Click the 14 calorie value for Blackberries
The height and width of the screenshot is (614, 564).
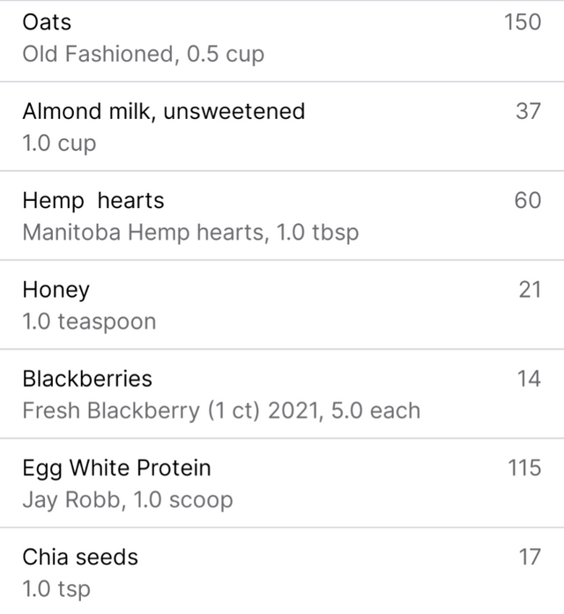[529, 379]
